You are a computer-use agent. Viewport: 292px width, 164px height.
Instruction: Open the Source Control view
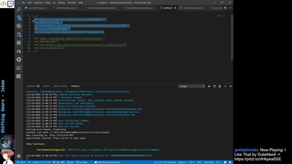(19, 18)
